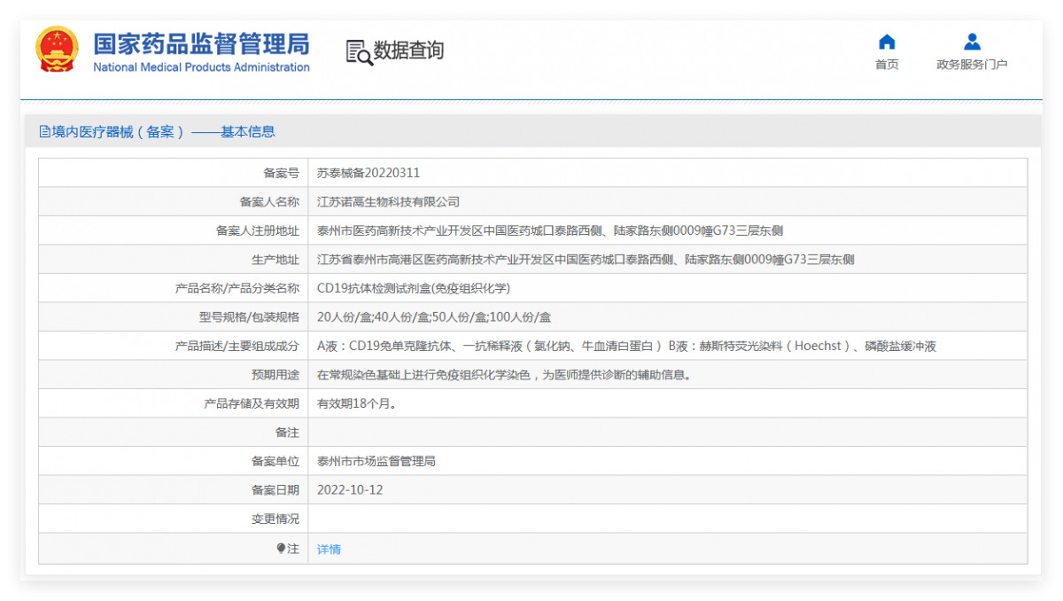Open the 详情 details link
Screen dimensions: 1063x601
click(x=329, y=550)
